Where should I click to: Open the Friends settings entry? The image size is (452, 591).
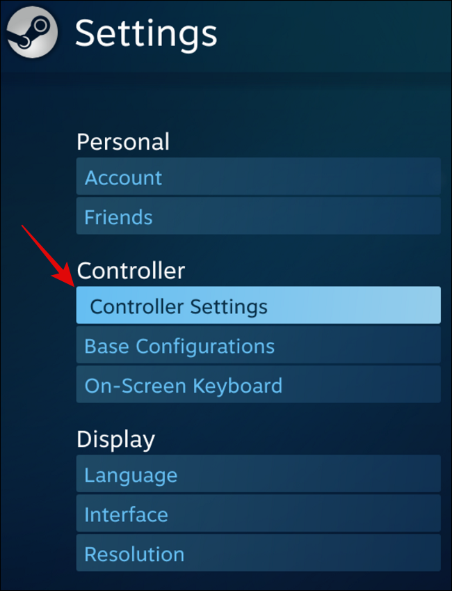tap(259, 216)
